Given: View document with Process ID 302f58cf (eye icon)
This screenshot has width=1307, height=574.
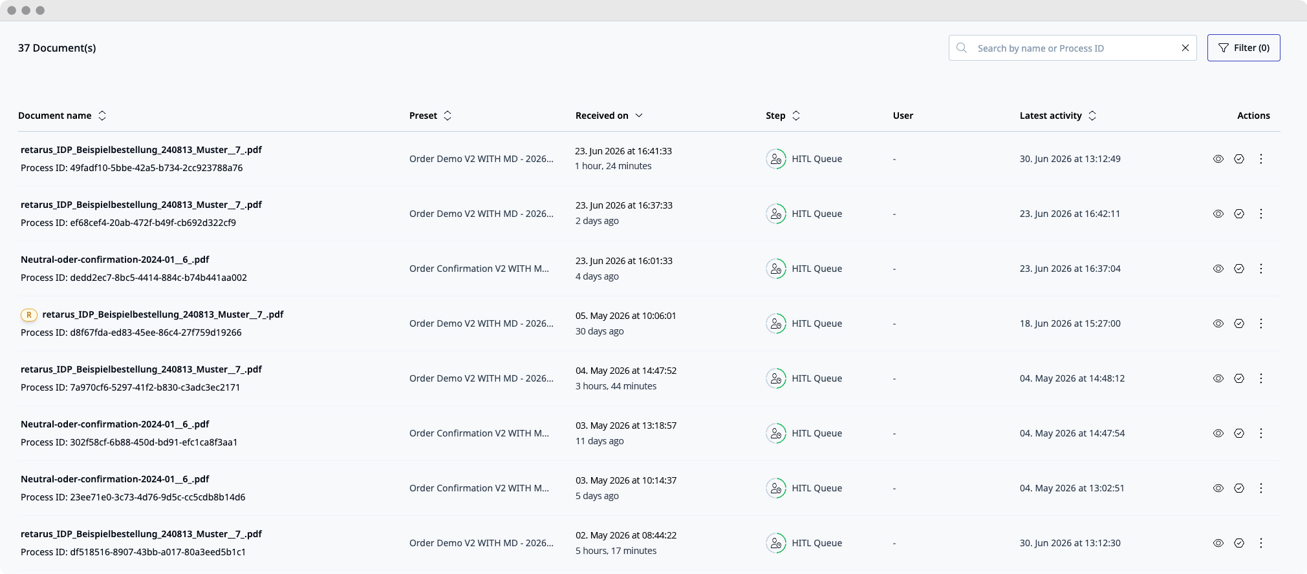Looking at the screenshot, I should 1218,433.
